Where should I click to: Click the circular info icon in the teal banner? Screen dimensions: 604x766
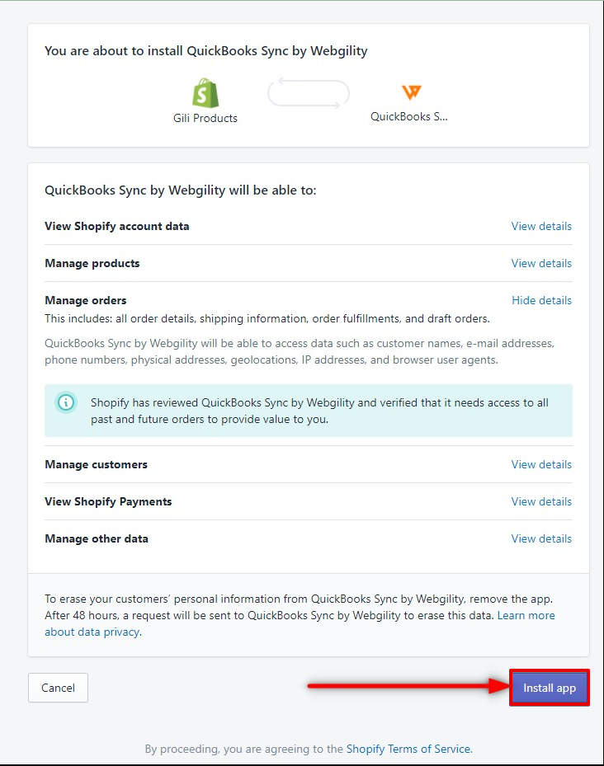66,402
